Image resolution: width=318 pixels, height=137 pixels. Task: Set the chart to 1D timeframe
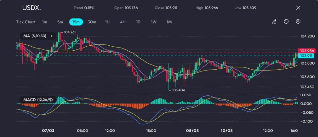pyautogui.click(x=138, y=22)
